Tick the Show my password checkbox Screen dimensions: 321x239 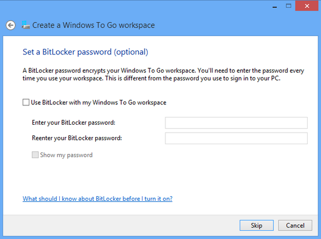[35, 155]
